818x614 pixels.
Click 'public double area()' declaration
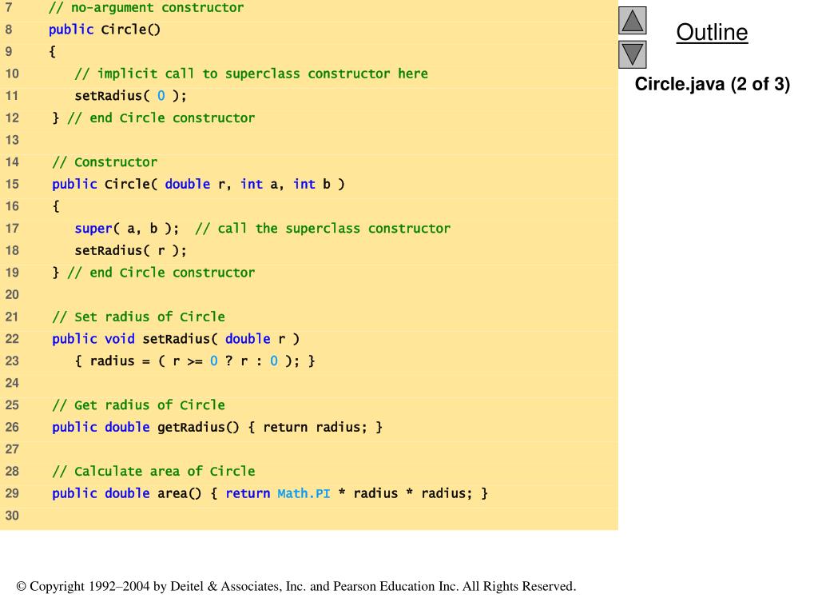(127, 494)
